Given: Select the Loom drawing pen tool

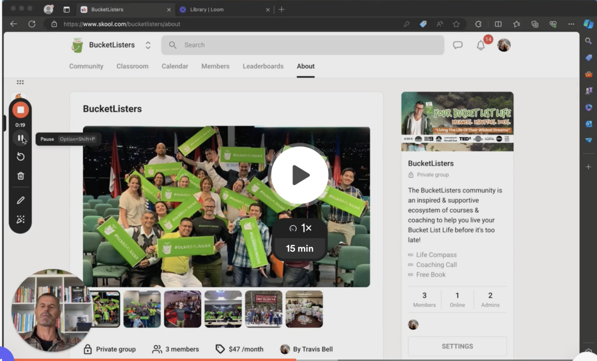Looking at the screenshot, I should click(x=20, y=200).
